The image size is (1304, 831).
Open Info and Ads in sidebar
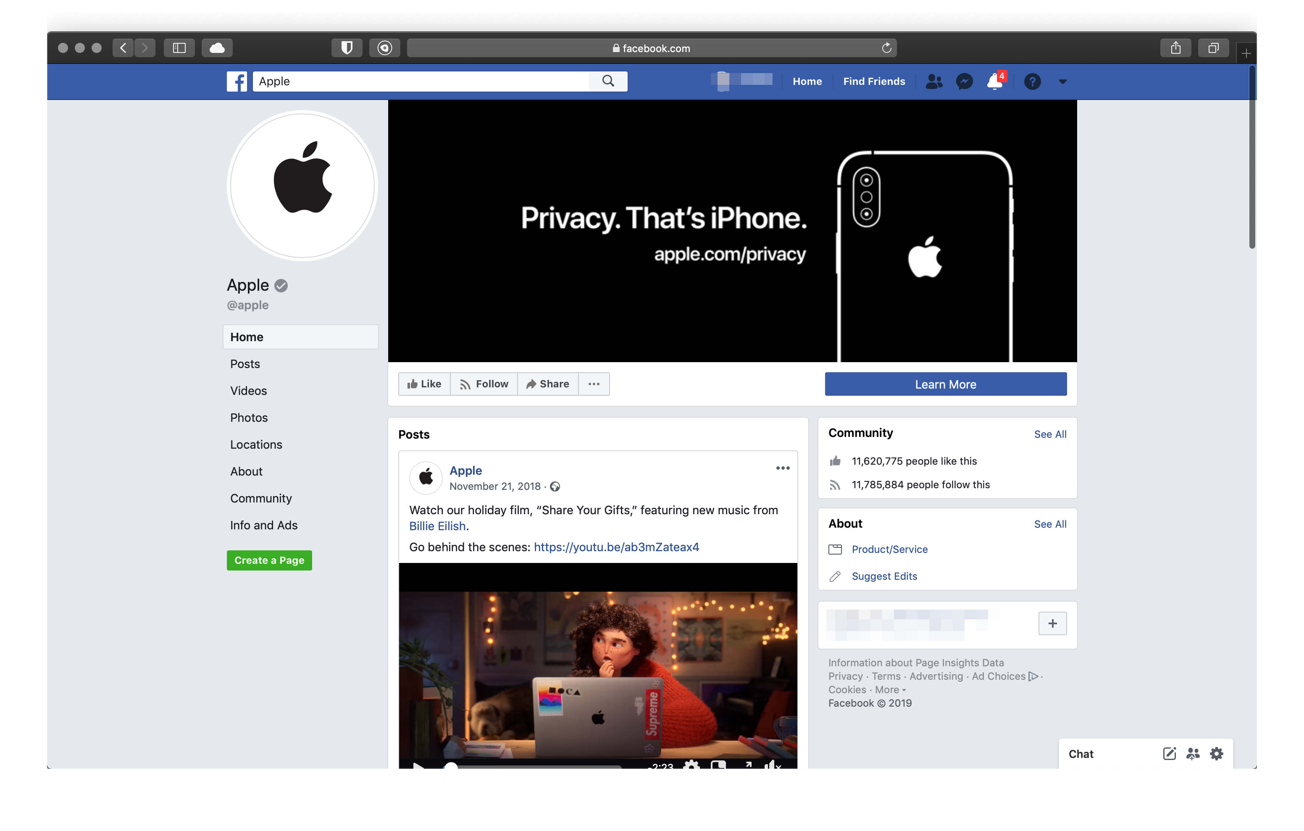click(x=263, y=525)
